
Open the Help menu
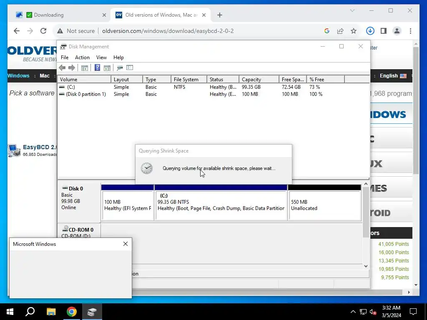click(118, 57)
